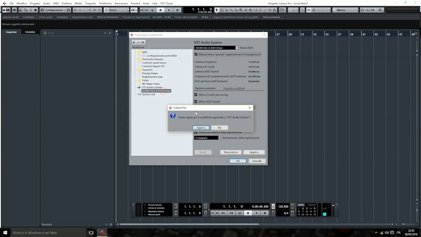Toggle 'Attiva il multi-processing' checkbox

point(196,95)
